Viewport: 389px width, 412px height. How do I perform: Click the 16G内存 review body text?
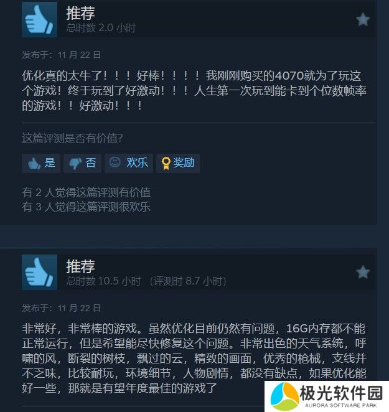tap(194, 358)
